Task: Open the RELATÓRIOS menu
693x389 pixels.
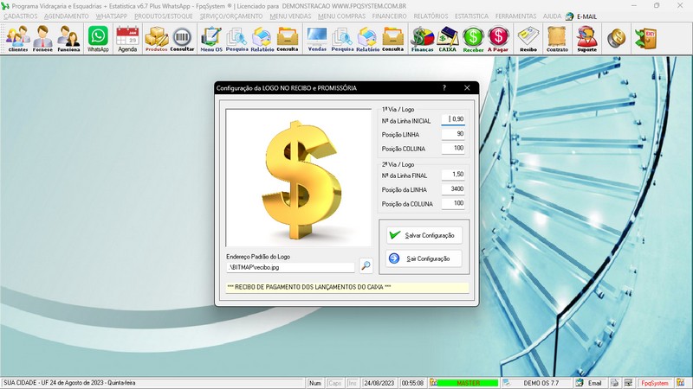Action: tap(431, 16)
